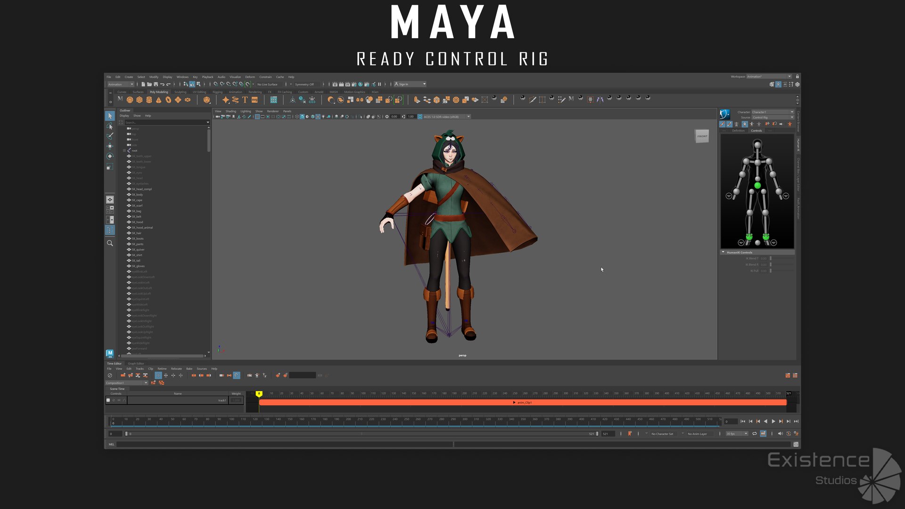Open the Workspace Animation dropdown
The width and height of the screenshot is (905, 509).
[769, 76]
